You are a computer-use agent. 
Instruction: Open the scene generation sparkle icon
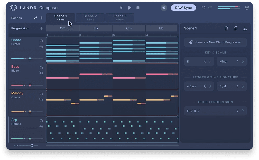[164, 8]
